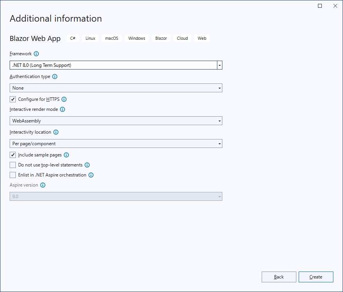Image resolution: width=343 pixels, height=292 pixels.
Task: Click the Include sample pages info icon
Action: 66,155
